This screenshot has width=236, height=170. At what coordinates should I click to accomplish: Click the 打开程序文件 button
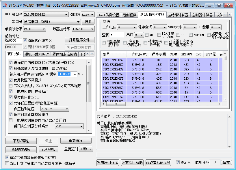coord(79,40)
